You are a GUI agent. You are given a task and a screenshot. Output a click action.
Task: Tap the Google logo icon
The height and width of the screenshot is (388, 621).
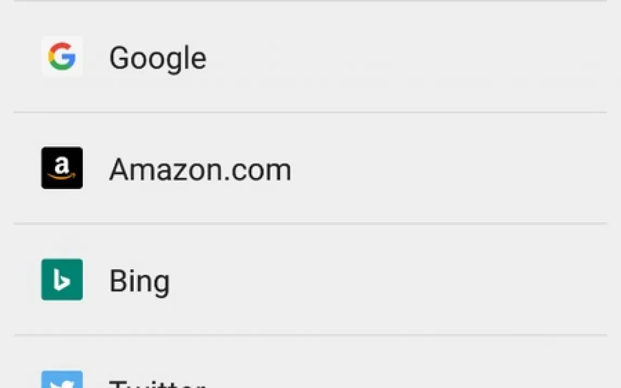pyautogui.click(x=62, y=56)
